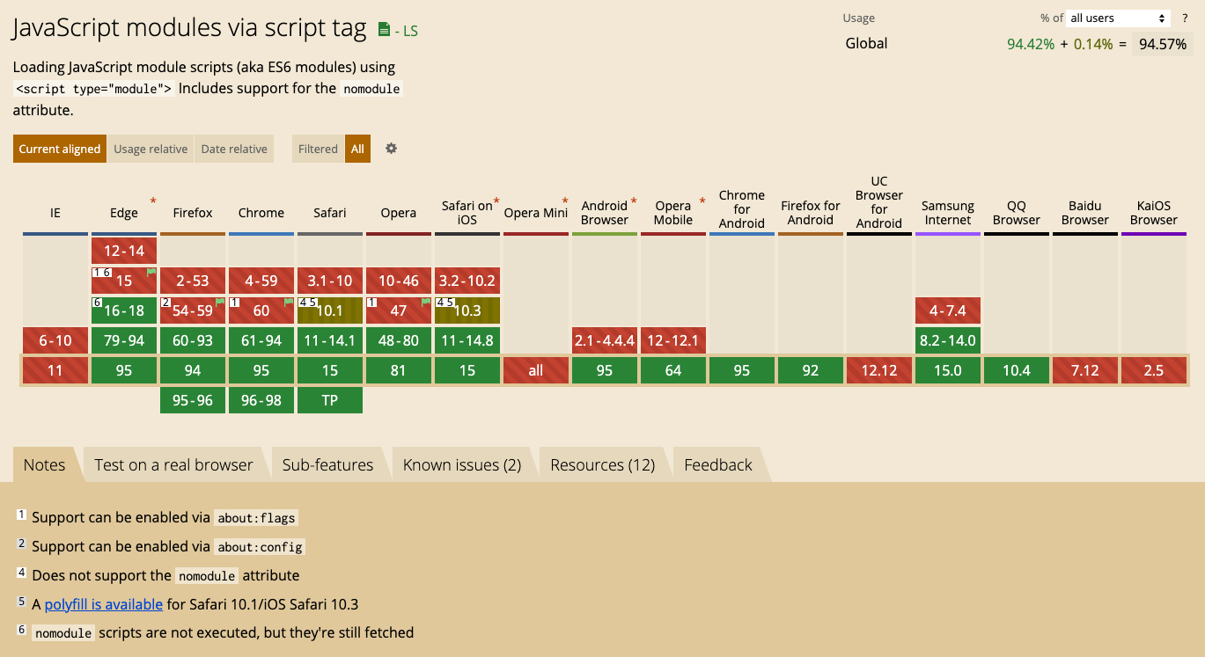The width and height of the screenshot is (1205, 657).
Task: Click the Android Browser 2.1-4.4.4 cell
Action: [605, 340]
